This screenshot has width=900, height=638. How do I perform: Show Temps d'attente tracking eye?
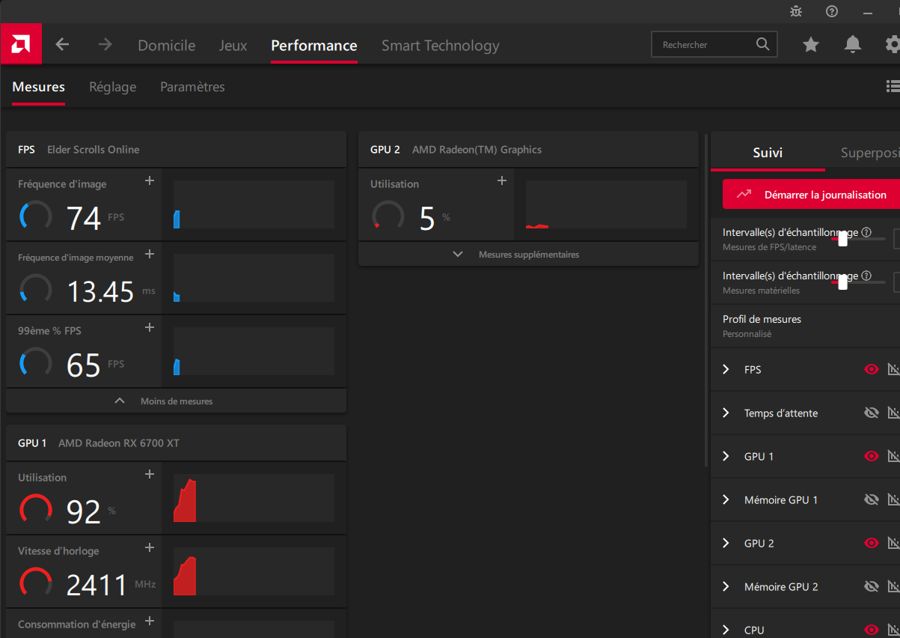pos(871,413)
